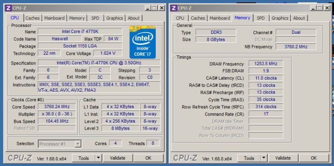This screenshot has height=166, width=334.
Task: Open the Tools dropdown arrow in right window
Action: coord(264,158)
